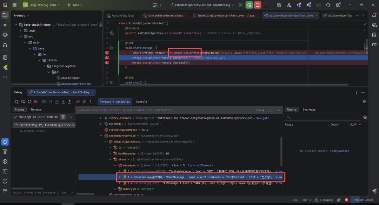This screenshot has width=379, height=205.
Task: Expand the UserMessage element 1
Action: [x=119, y=177]
